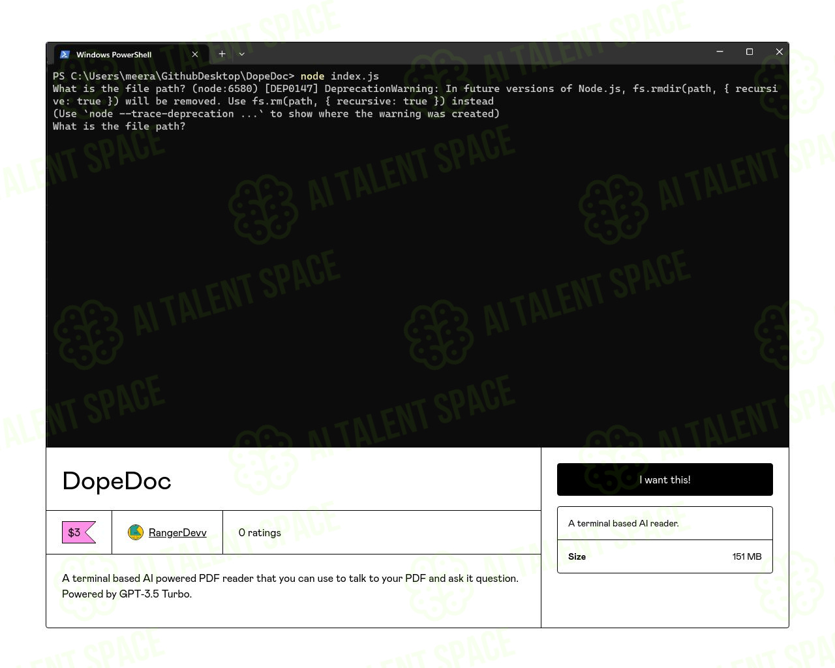Maximize the PowerShell window

750,52
